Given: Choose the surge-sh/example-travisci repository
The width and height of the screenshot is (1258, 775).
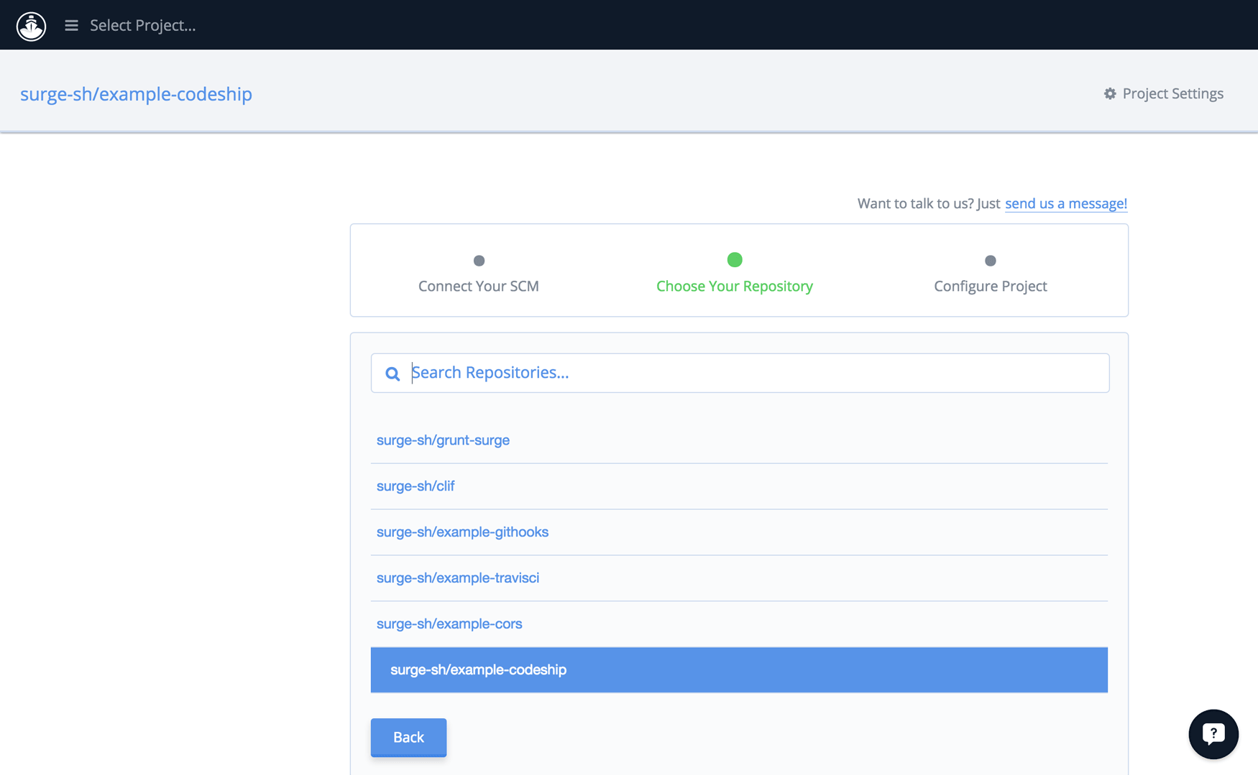Looking at the screenshot, I should tap(739, 578).
